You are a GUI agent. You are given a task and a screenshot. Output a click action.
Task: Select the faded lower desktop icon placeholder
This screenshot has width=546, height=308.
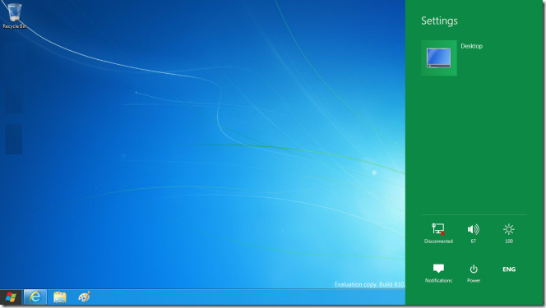[14, 139]
